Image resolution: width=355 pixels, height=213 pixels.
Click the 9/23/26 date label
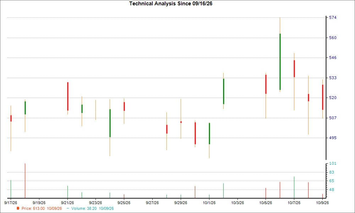pos(95,203)
